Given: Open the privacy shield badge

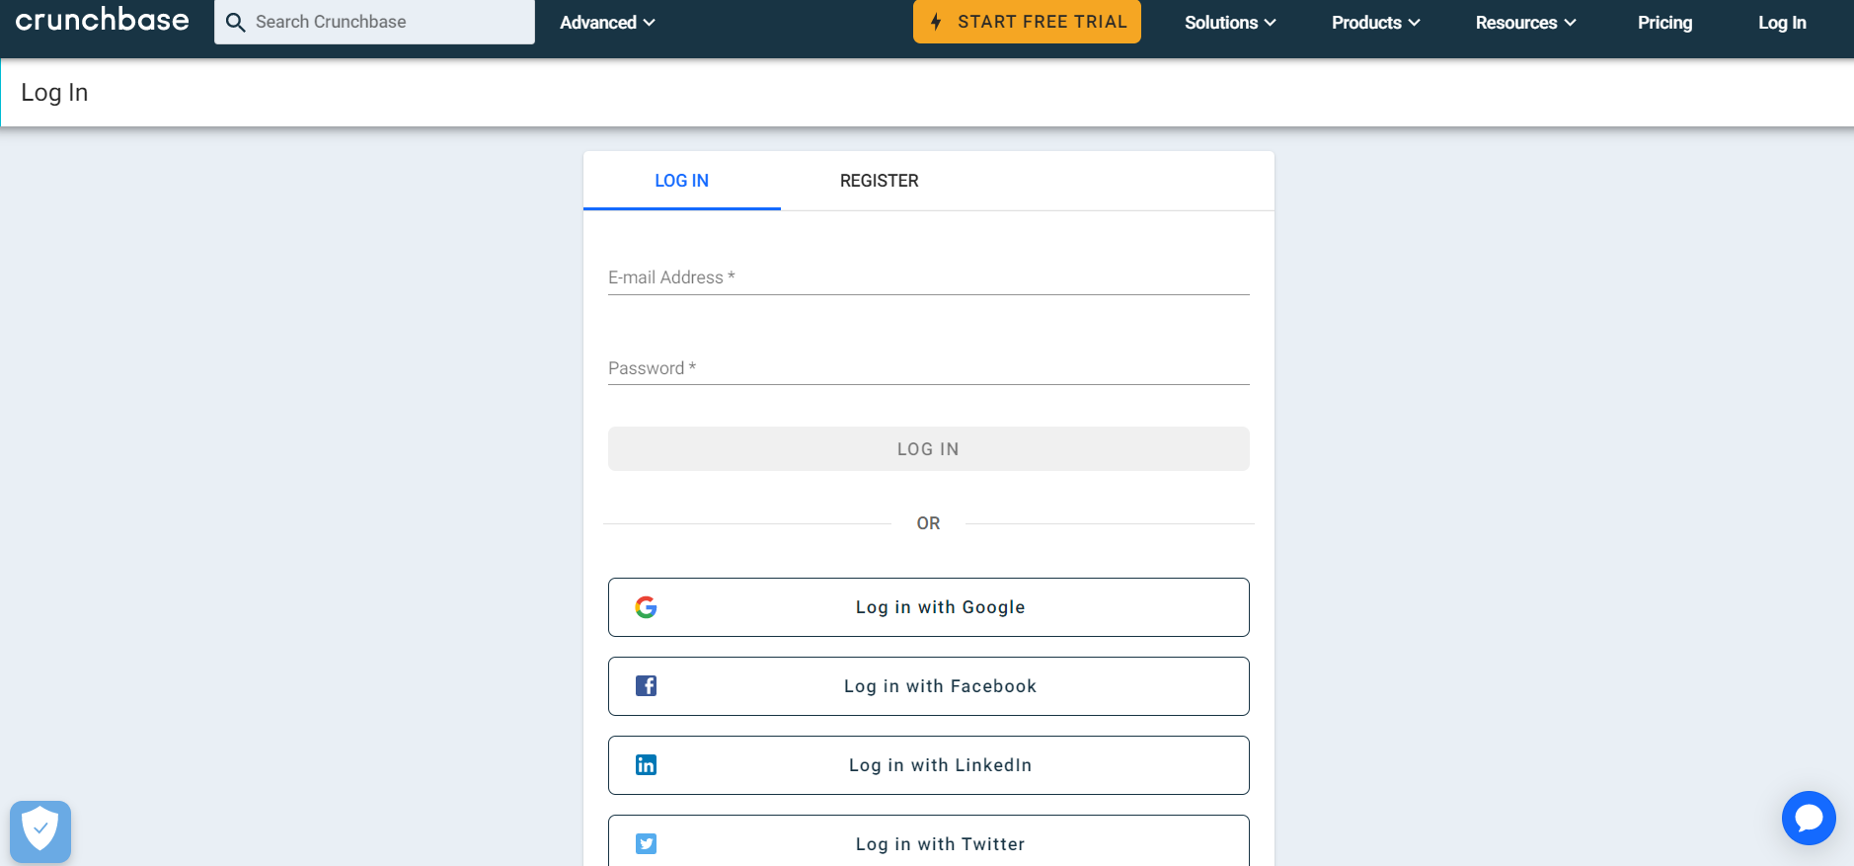Looking at the screenshot, I should [x=40, y=830].
